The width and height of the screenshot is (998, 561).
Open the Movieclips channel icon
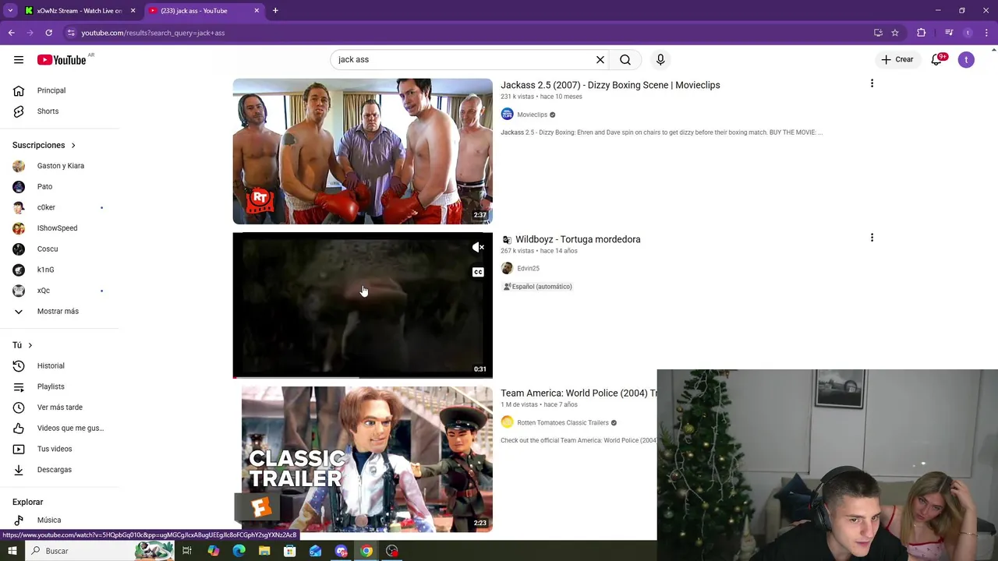507,115
